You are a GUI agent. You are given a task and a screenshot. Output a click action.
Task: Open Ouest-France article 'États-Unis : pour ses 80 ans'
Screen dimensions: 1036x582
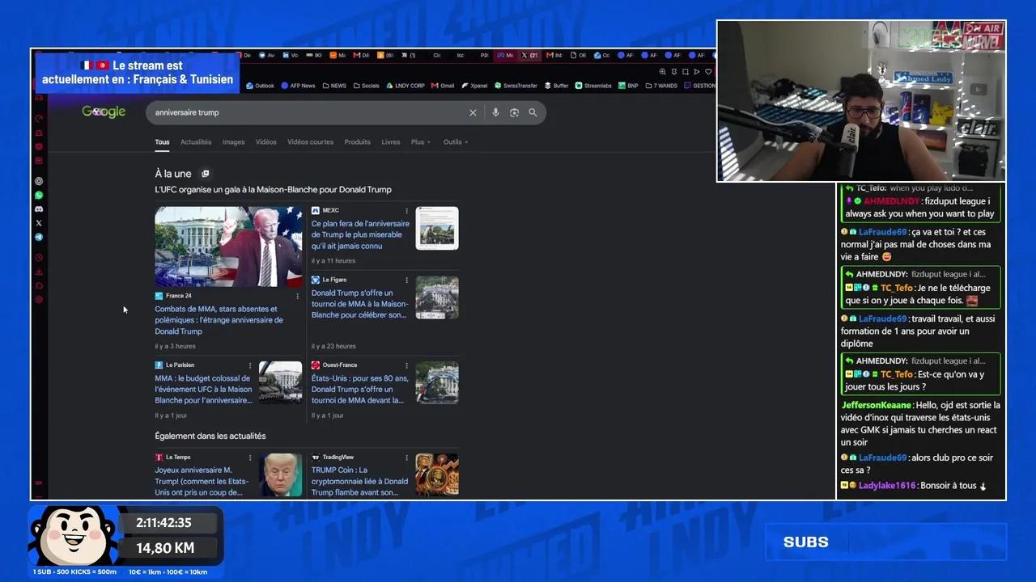pyautogui.click(x=360, y=390)
